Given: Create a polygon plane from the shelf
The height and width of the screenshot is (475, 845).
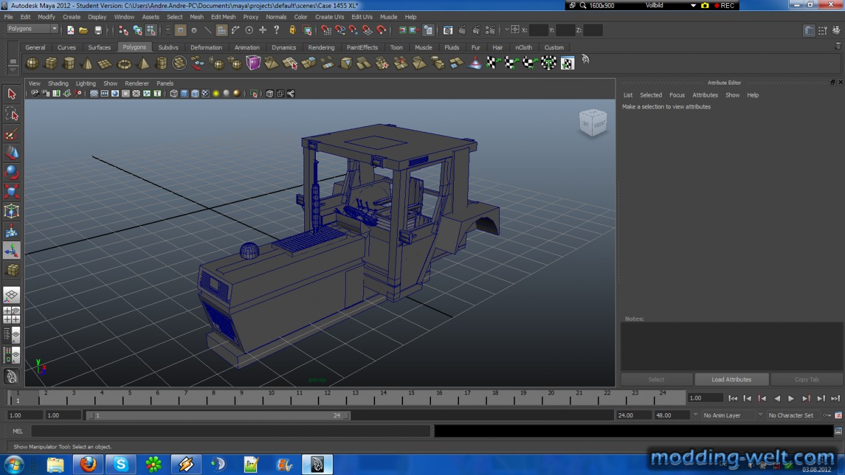Looking at the screenshot, I should pos(105,63).
